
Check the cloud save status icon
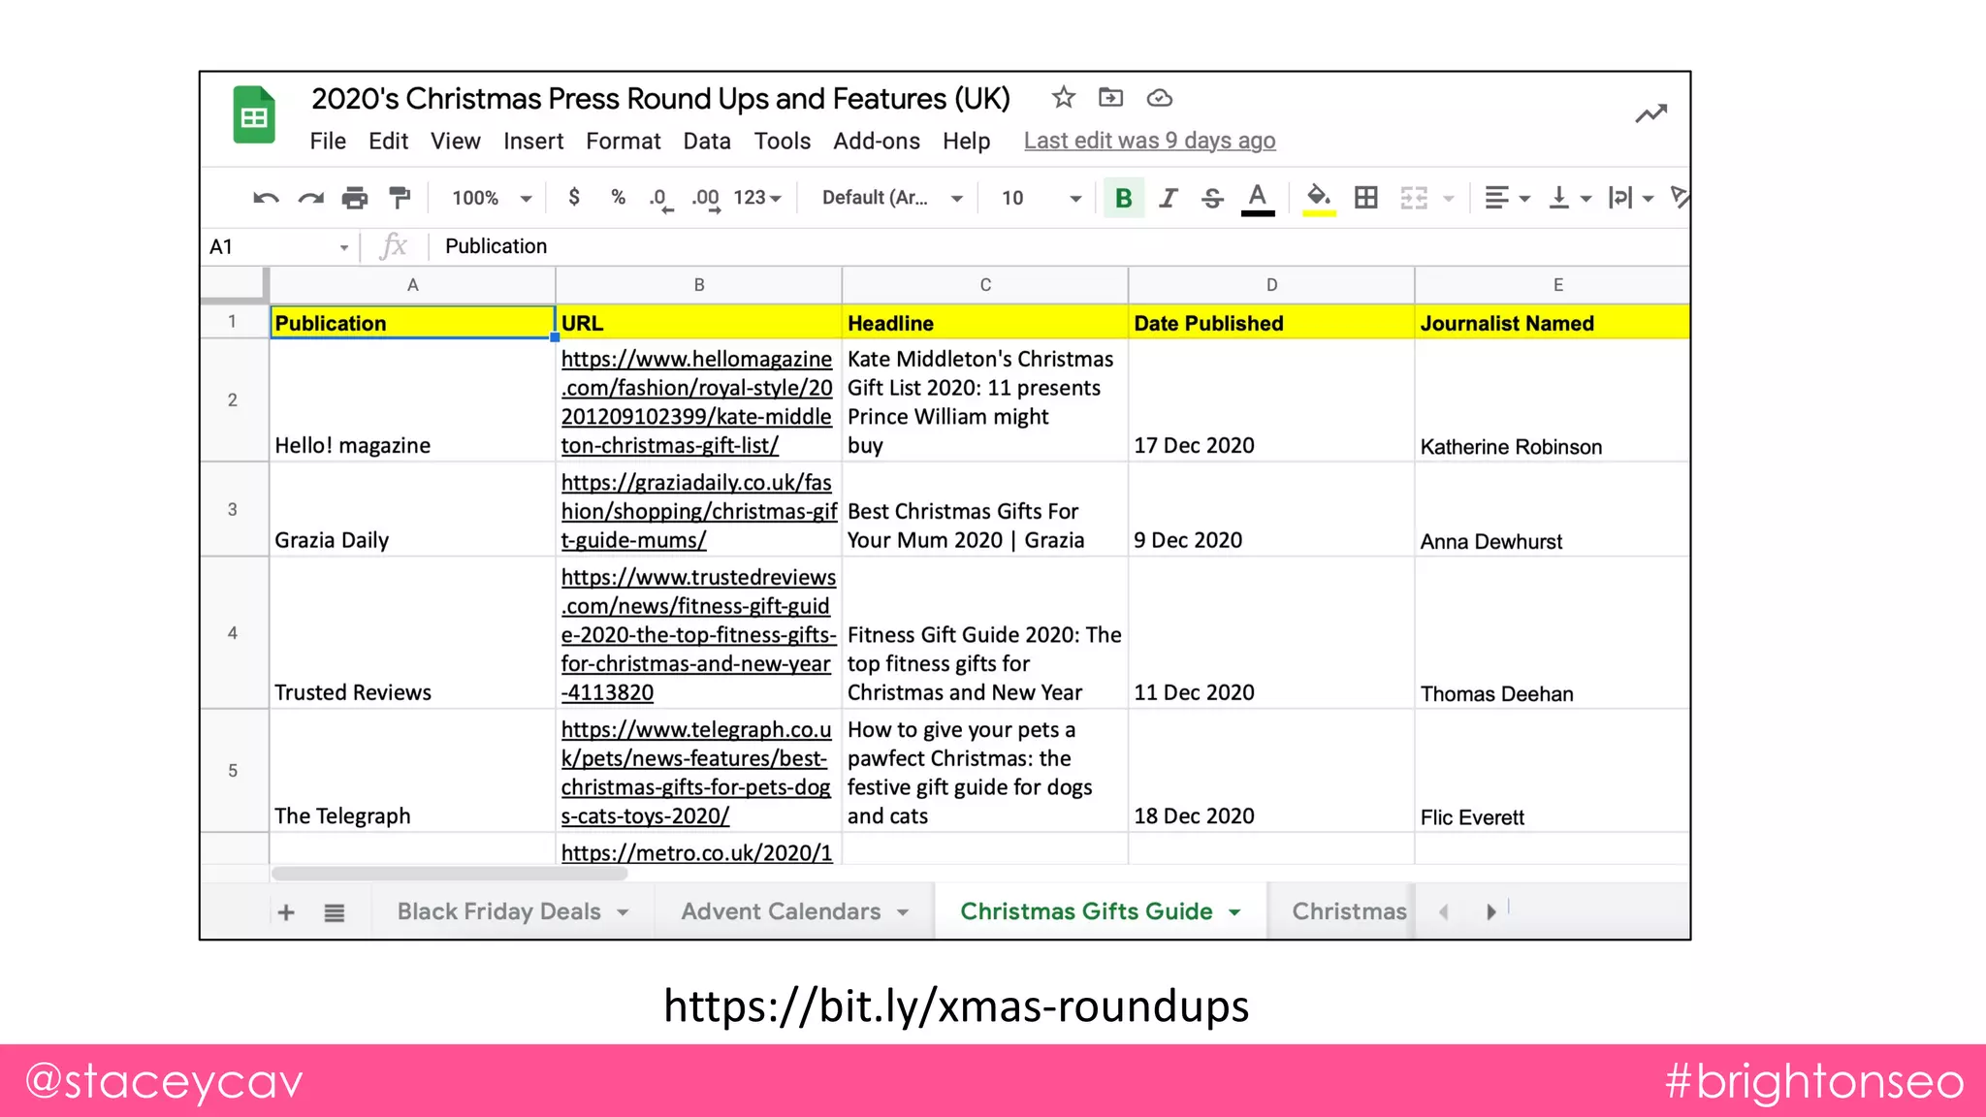pyautogui.click(x=1160, y=98)
